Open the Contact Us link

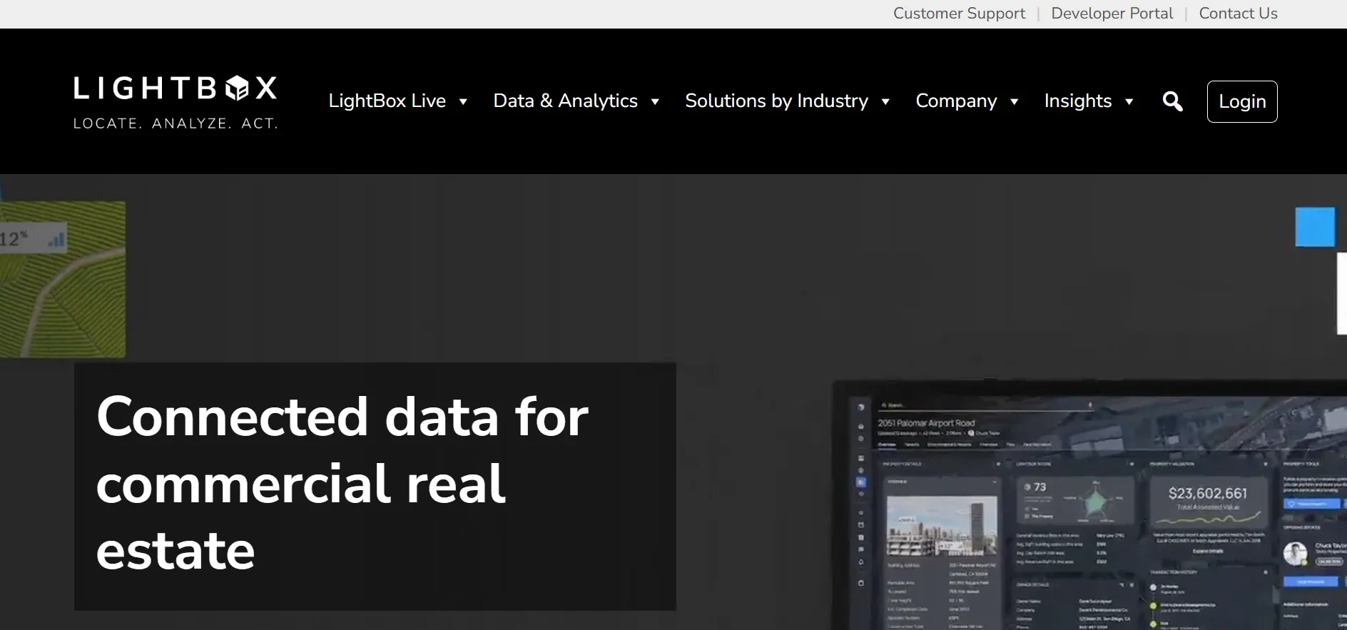(1238, 14)
